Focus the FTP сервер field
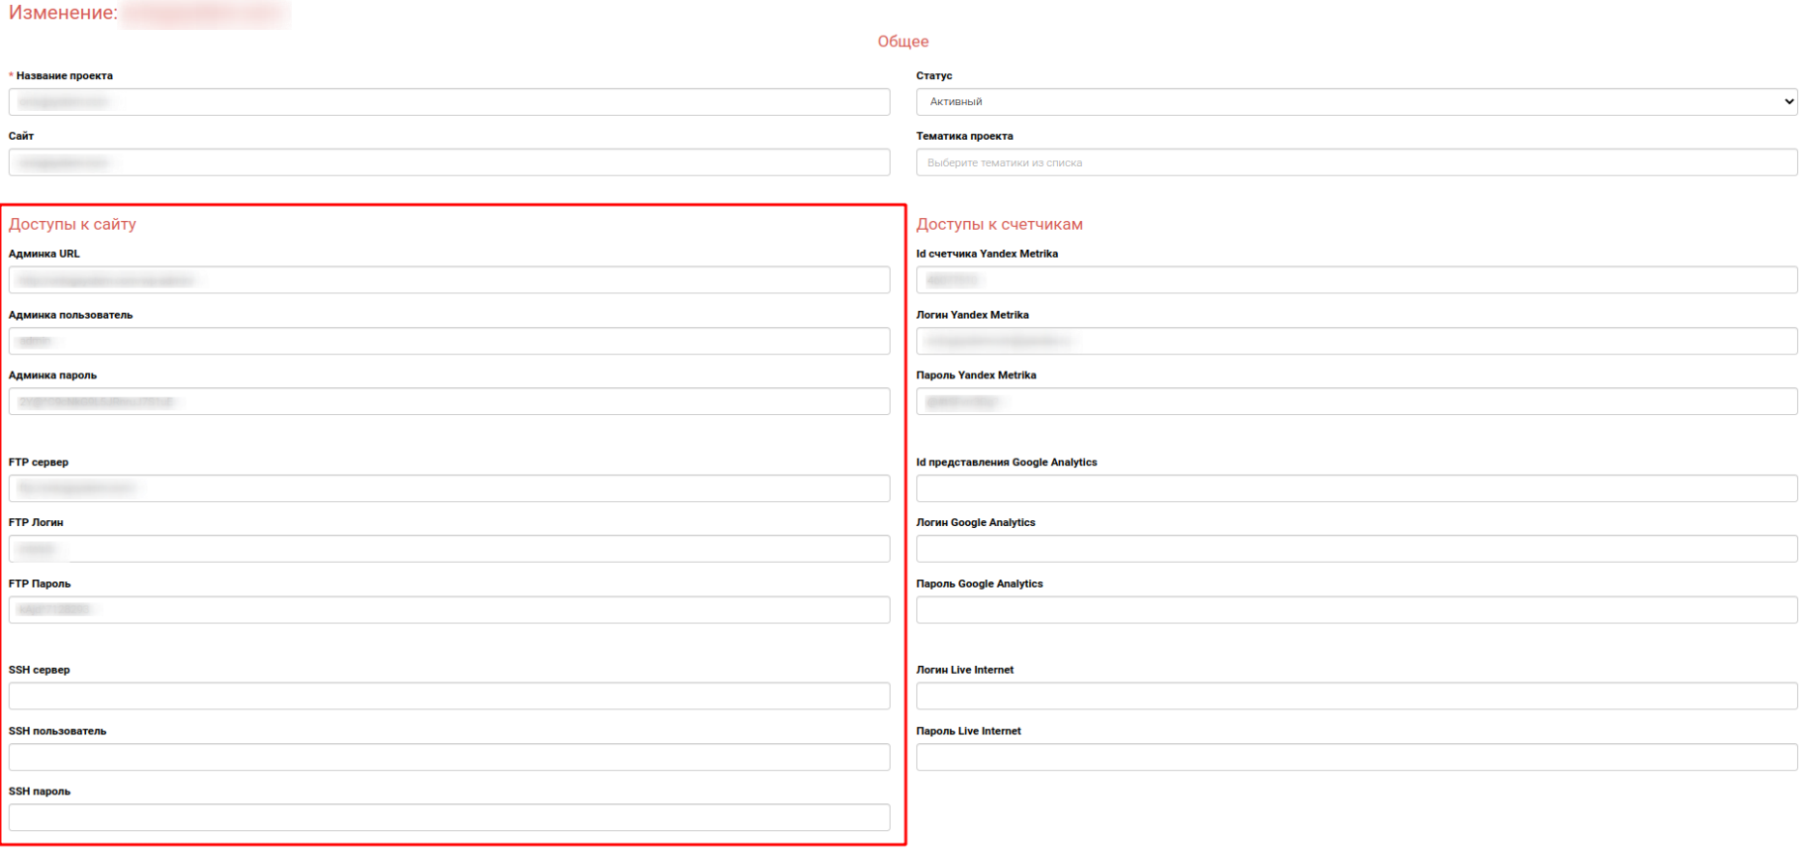The height and width of the screenshot is (860, 1800). pyautogui.click(x=448, y=488)
